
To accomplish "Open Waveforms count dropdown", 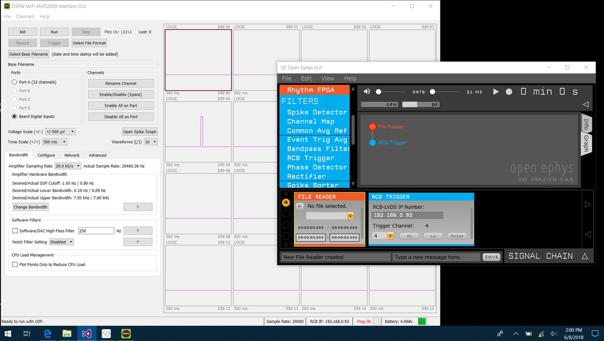I will tap(150, 142).
